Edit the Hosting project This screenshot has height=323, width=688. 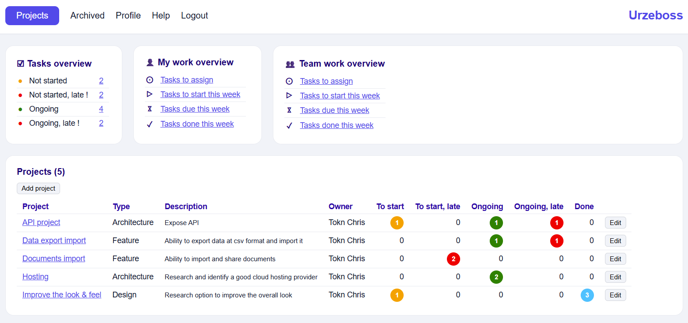click(x=615, y=277)
